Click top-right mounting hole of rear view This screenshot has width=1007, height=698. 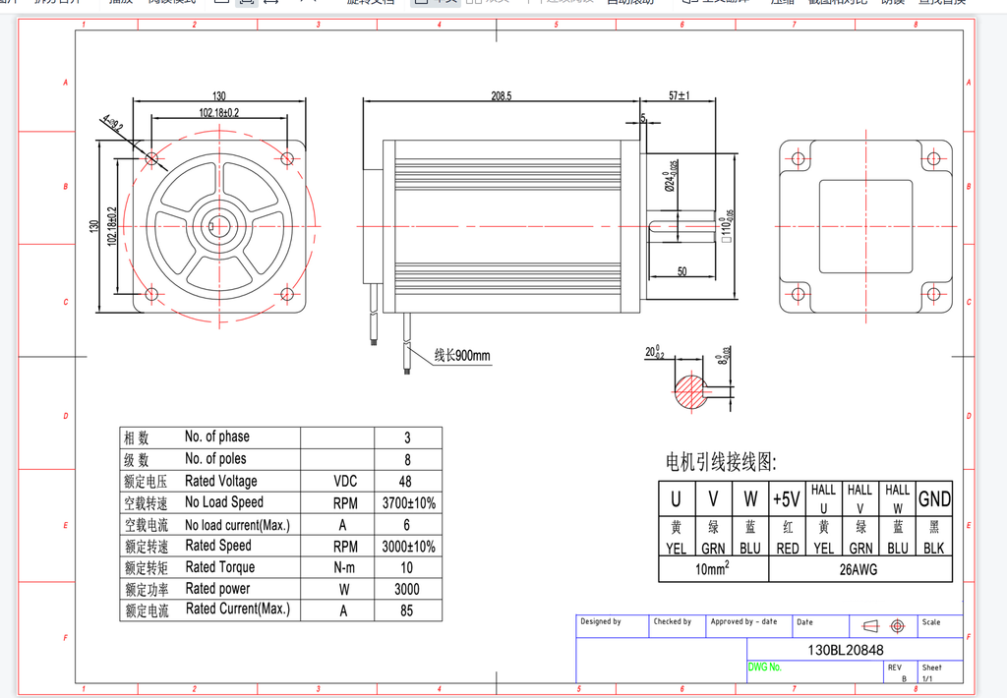(932, 158)
